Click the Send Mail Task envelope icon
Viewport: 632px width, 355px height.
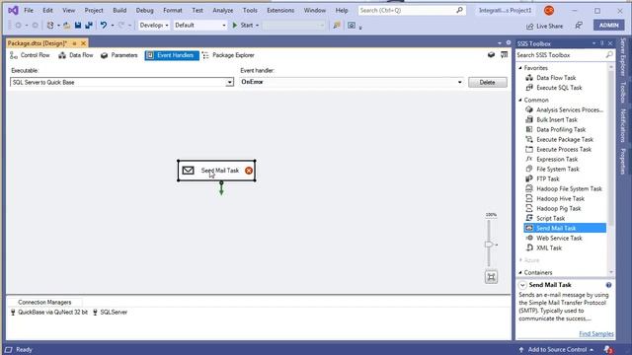coord(188,171)
